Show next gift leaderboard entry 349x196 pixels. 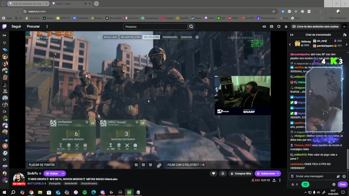pos(347,44)
